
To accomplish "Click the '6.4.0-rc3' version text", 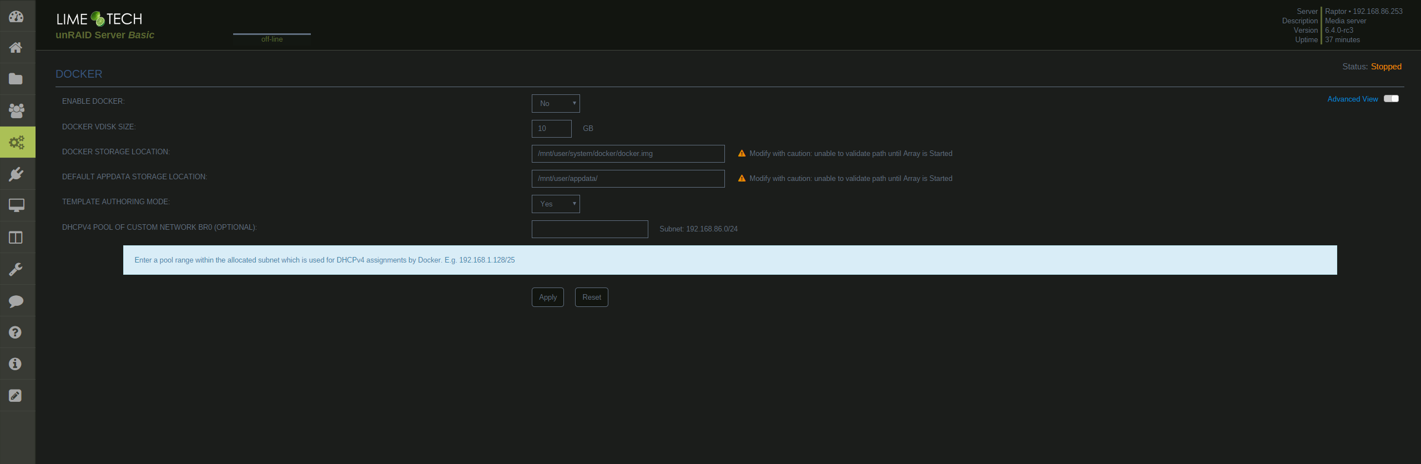I will coord(1339,31).
